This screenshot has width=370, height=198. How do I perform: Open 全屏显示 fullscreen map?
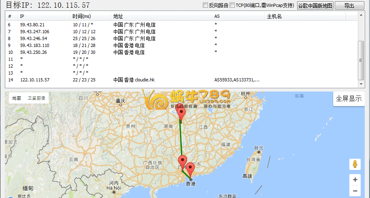tap(349, 99)
